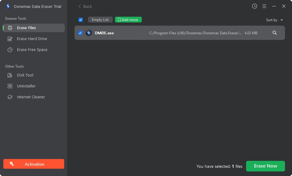This screenshot has width=292, height=176.
Task: Deselect the checkbox next to DMDE.exe entry
Action: [80, 33]
